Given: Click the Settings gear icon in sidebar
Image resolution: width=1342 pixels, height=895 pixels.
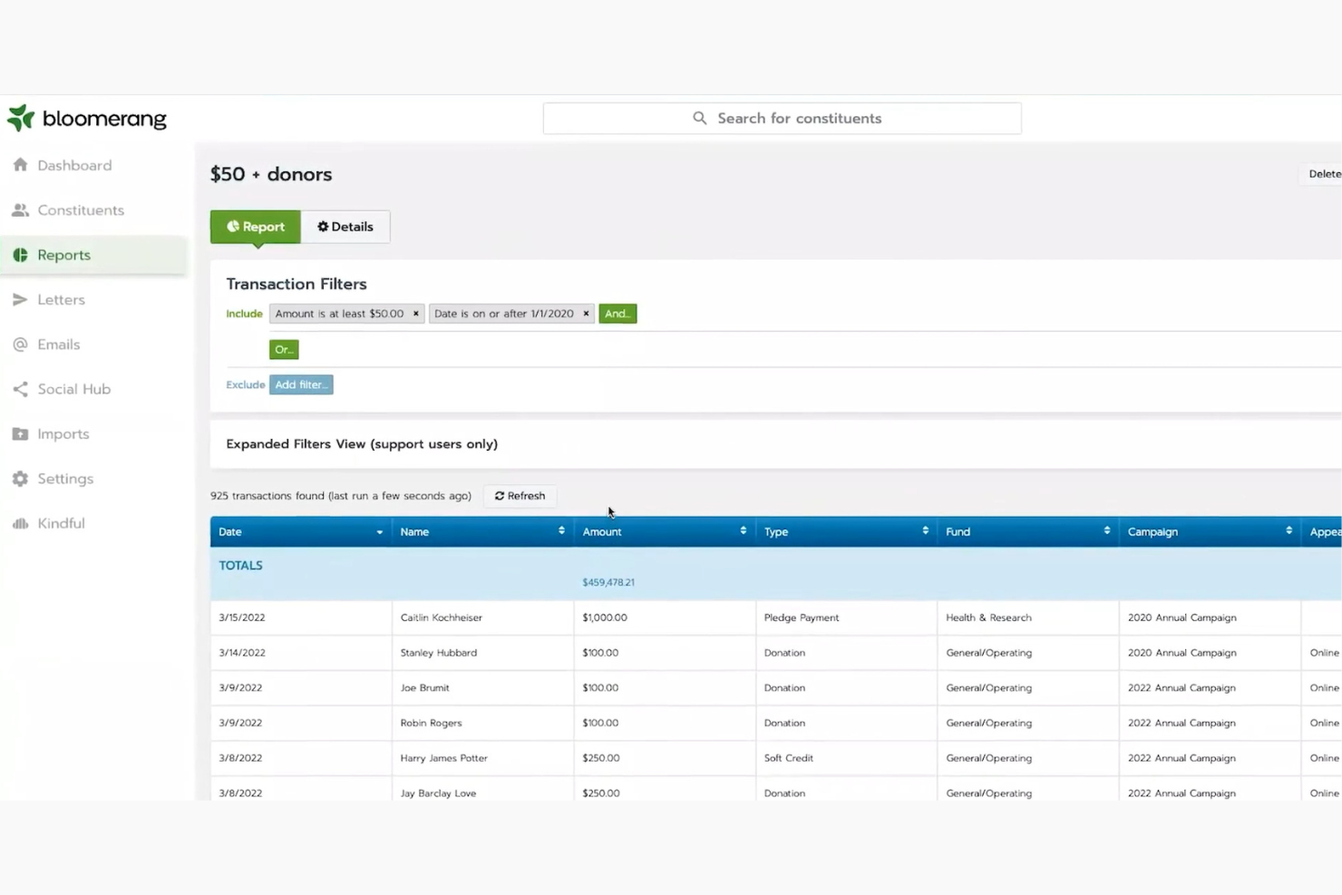Looking at the screenshot, I should 20,479.
